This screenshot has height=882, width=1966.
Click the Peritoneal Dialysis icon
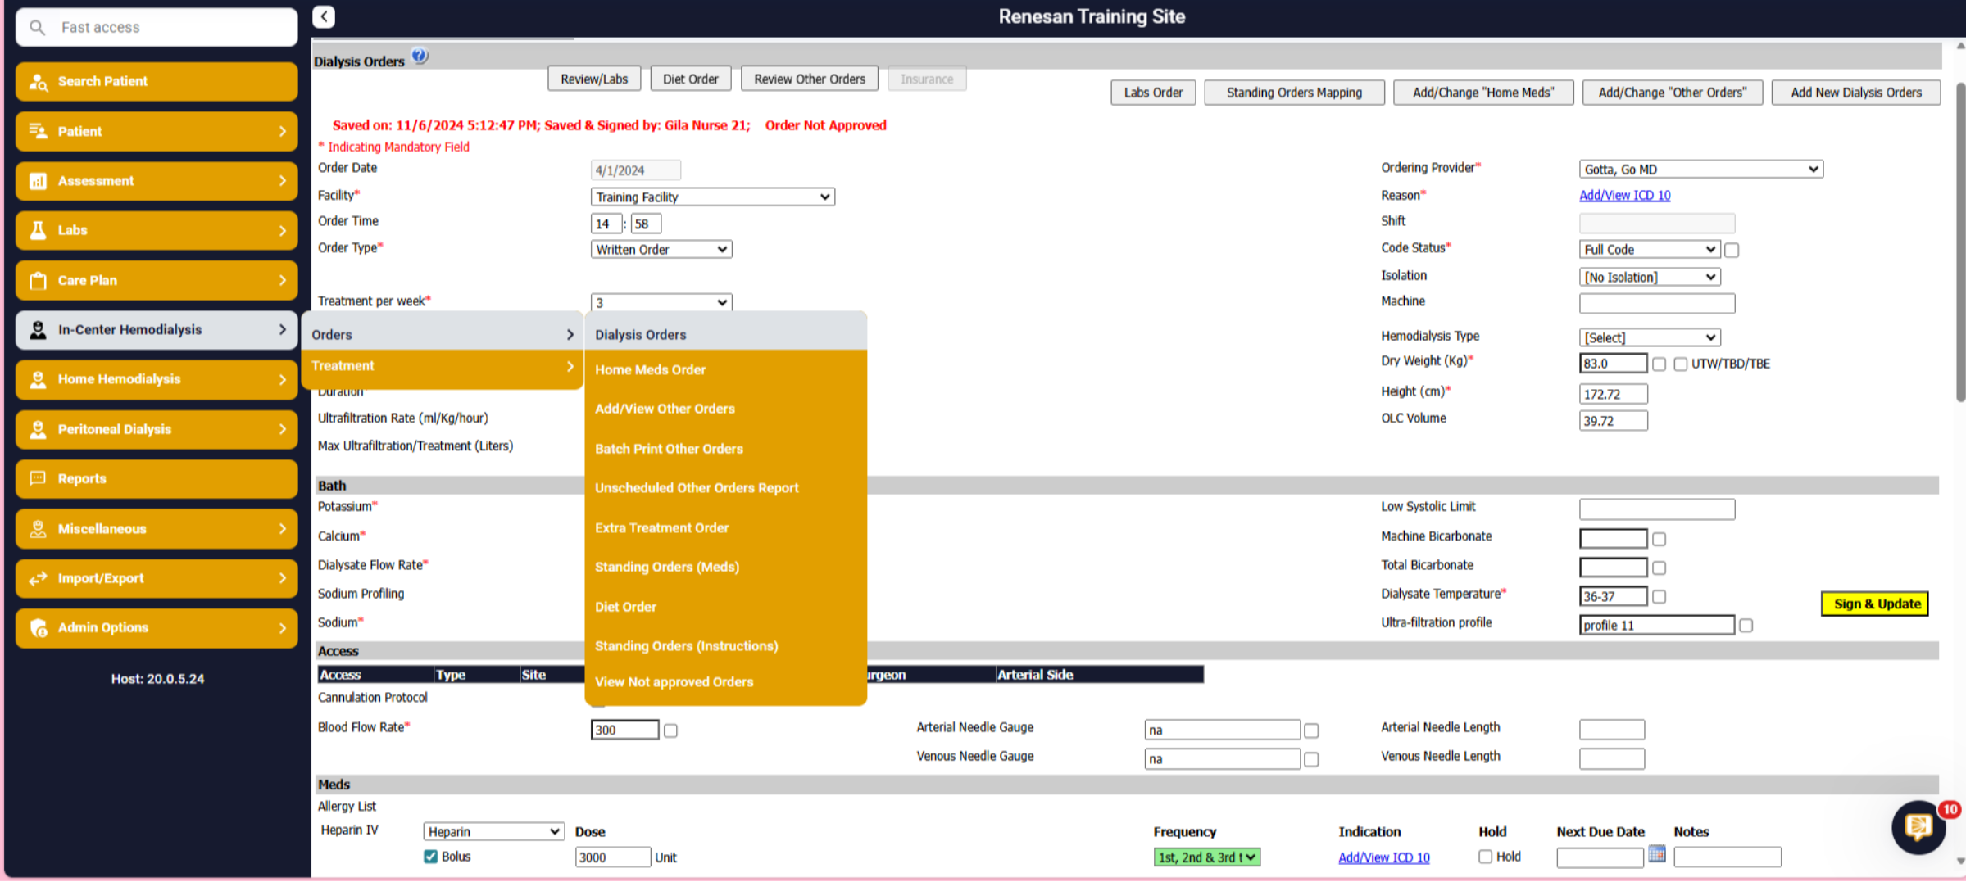[x=38, y=429]
